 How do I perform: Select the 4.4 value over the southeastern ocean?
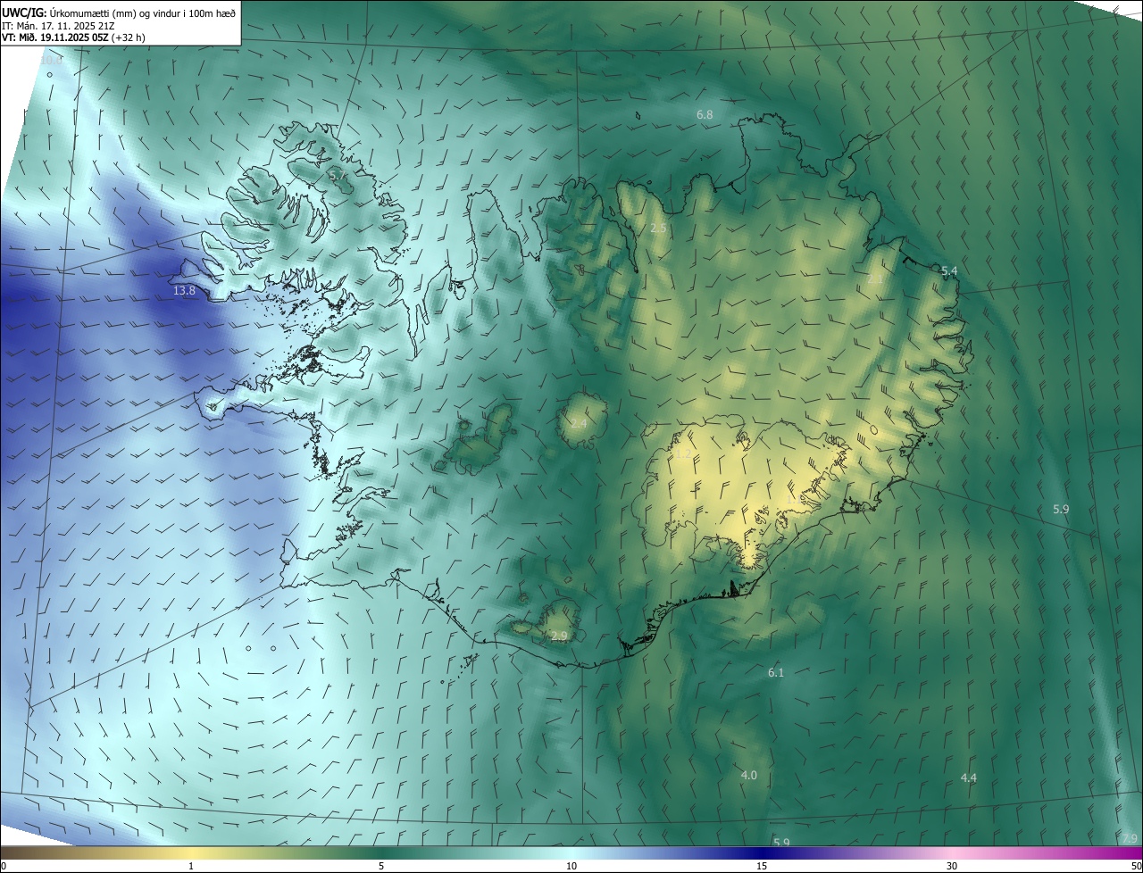click(x=968, y=777)
